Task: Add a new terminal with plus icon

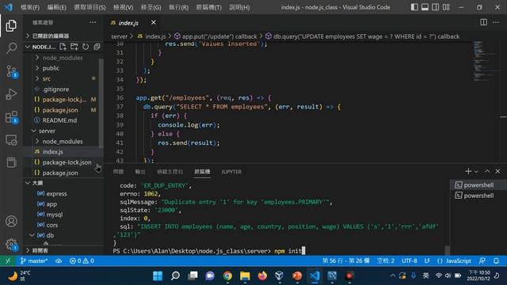Action: coord(468,171)
